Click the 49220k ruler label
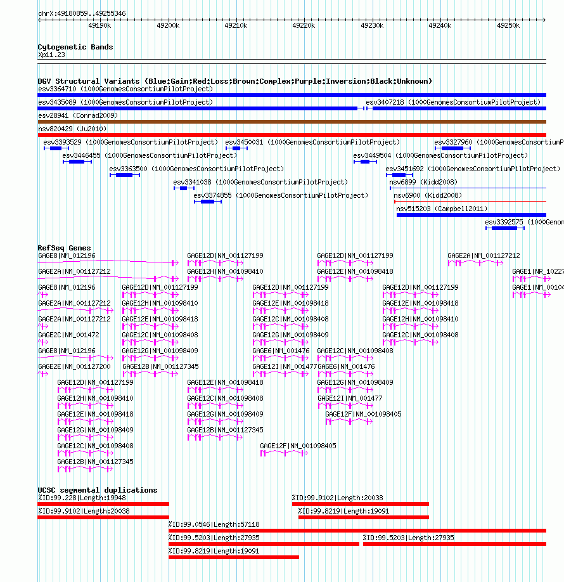 304,25
